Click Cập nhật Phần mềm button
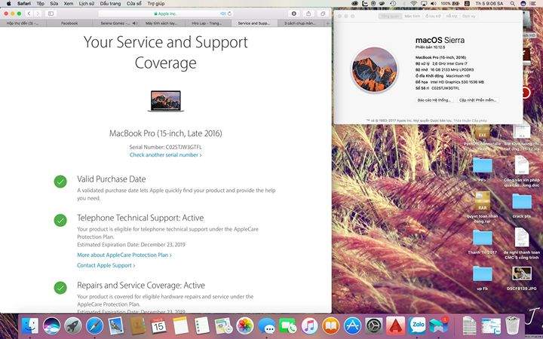543x339 pixels. pyautogui.click(x=477, y=100)
